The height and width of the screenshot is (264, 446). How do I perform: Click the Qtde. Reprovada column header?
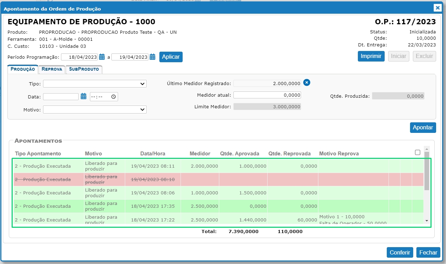click(x=289, y=154)
